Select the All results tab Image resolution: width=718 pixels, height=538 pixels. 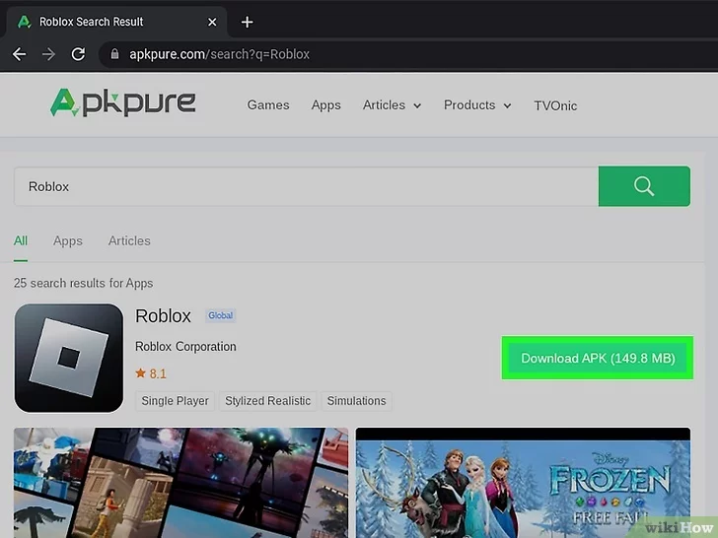pyautogui.click(x=21, y=241)
